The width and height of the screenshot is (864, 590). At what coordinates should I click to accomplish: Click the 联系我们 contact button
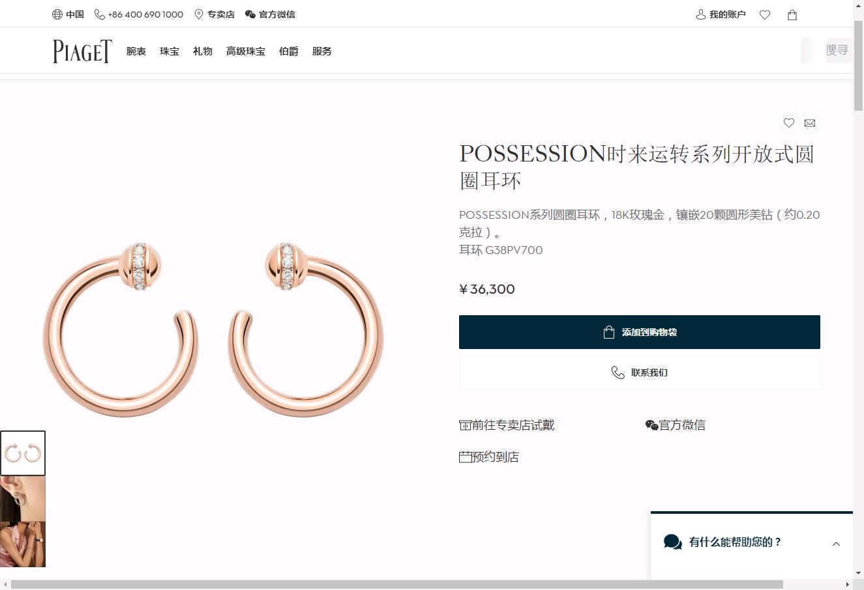pyautogui.click(x=640, y=372)
